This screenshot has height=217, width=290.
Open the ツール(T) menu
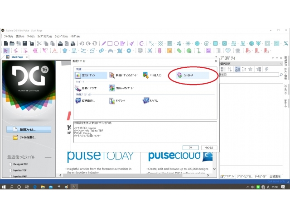pyautogui.click(x=31, y=36)
